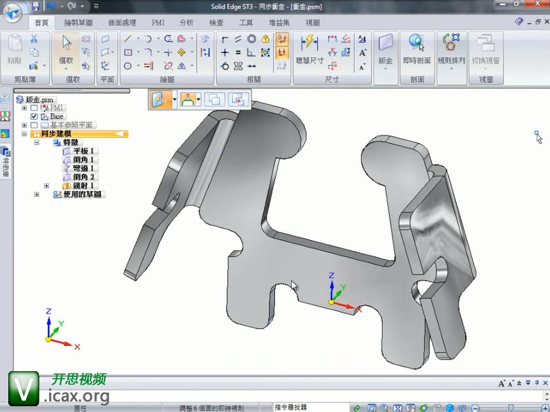Screen dimensions: 550x412
Task: Click the view orientation triad in viewport corner
Action: click(x=62, y=330)
